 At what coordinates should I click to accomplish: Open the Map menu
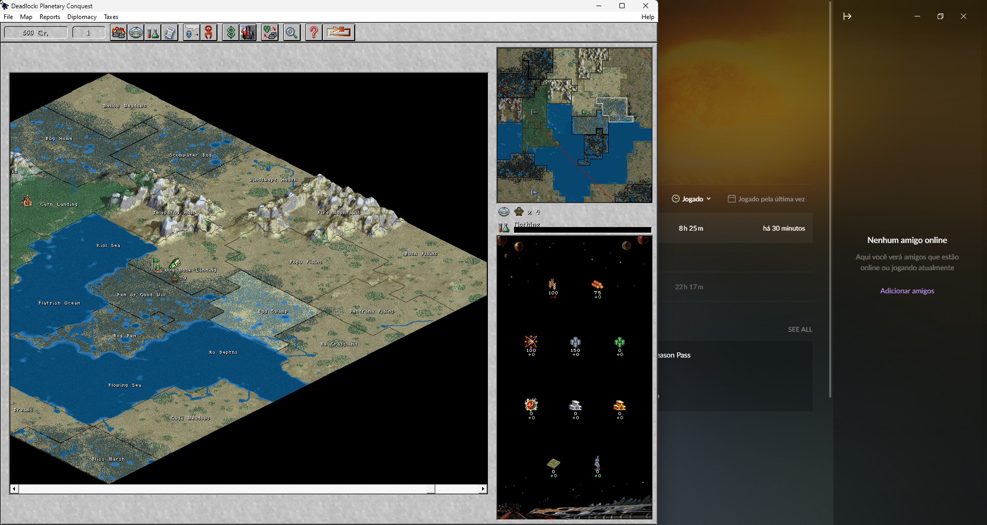point(26,17)
